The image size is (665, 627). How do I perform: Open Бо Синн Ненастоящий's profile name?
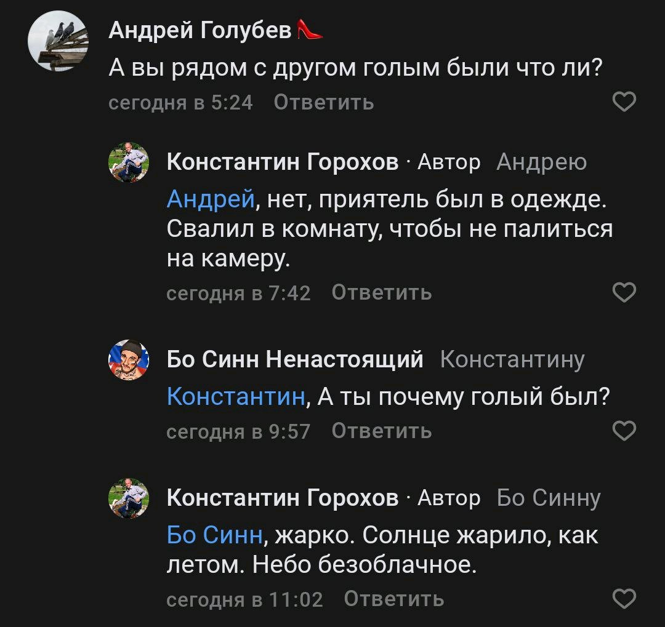[x=295, y=358]
